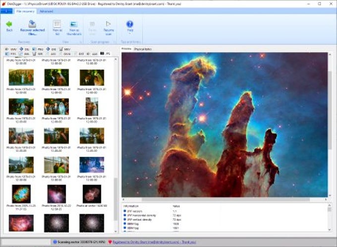Viewport: 337px width, 247px height.
Task: Expand the Recovery group dialog launcher
Action: point(46,42)
